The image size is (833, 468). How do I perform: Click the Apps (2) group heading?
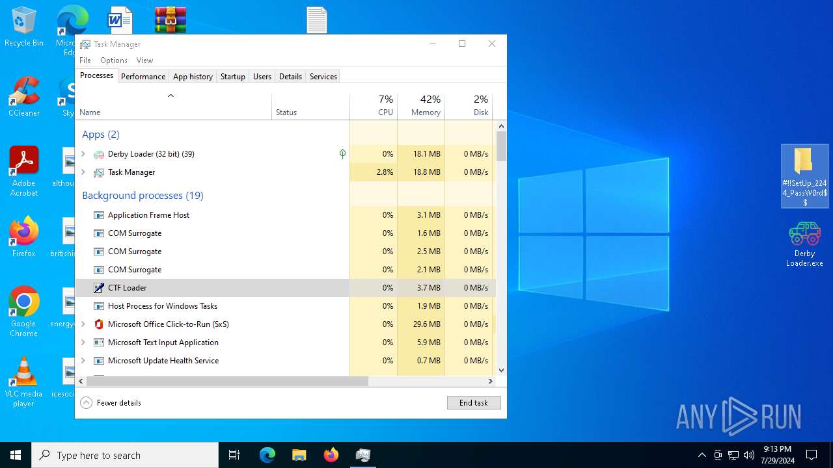(x=101, y=135)
